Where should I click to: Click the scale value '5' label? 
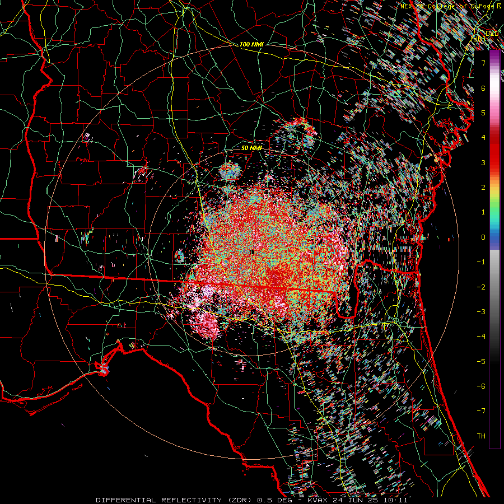click(483, 113)
